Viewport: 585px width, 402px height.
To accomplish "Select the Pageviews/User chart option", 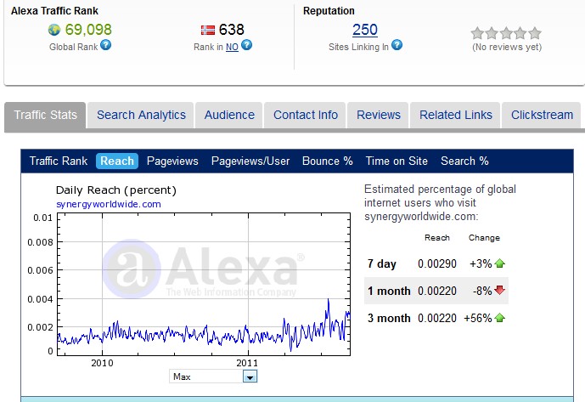I will (250, 161).
